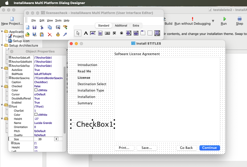
Task: Click the Cut scissors icon
Action: click(x=42, y=27)
